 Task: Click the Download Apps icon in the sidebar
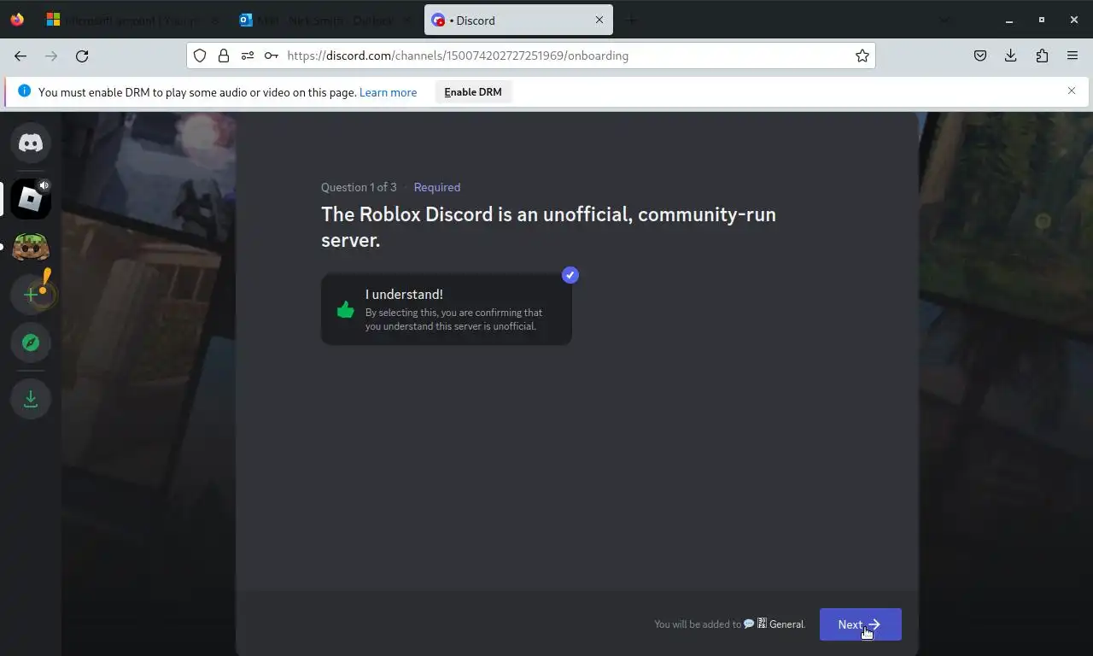(x=31, y=399)
